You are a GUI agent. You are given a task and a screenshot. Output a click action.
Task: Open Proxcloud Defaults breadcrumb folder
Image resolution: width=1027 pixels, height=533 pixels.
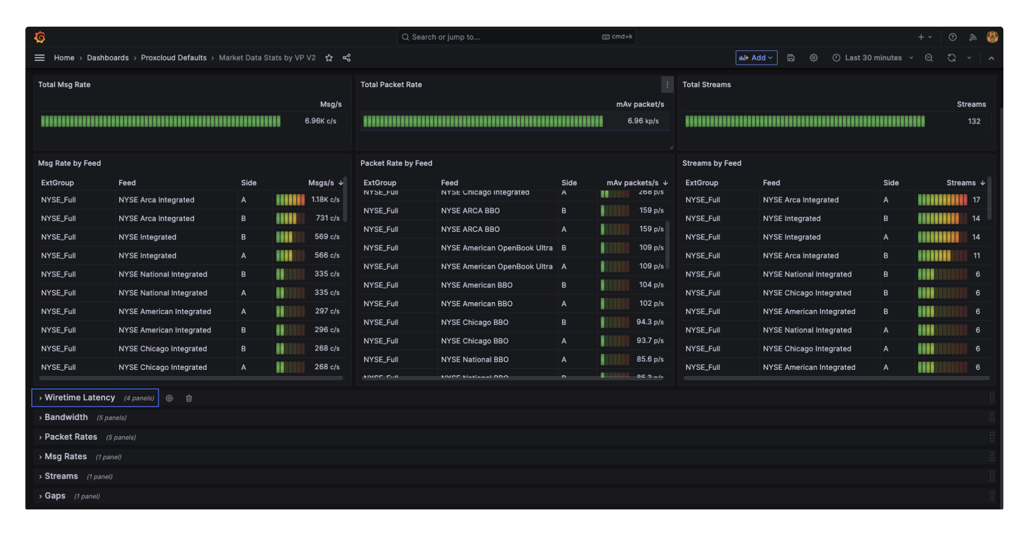click(174, 58)
